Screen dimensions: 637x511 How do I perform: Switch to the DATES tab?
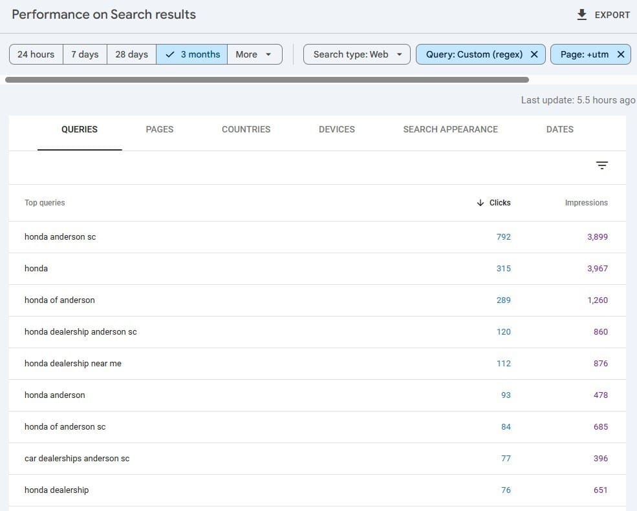coord(560,129)
